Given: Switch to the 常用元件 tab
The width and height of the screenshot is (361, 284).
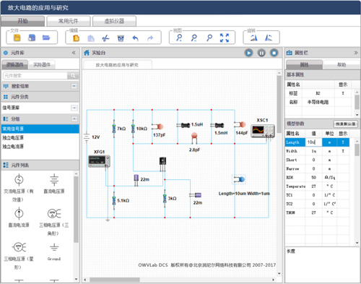Looking at the screenshot, I should 69,21.
